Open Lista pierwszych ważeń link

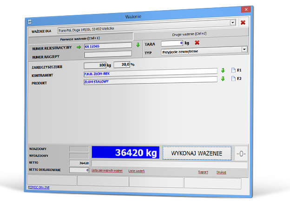[108, 171]
